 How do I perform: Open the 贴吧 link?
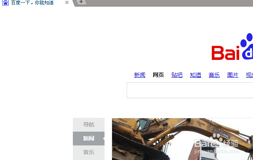tap(177, 75)
